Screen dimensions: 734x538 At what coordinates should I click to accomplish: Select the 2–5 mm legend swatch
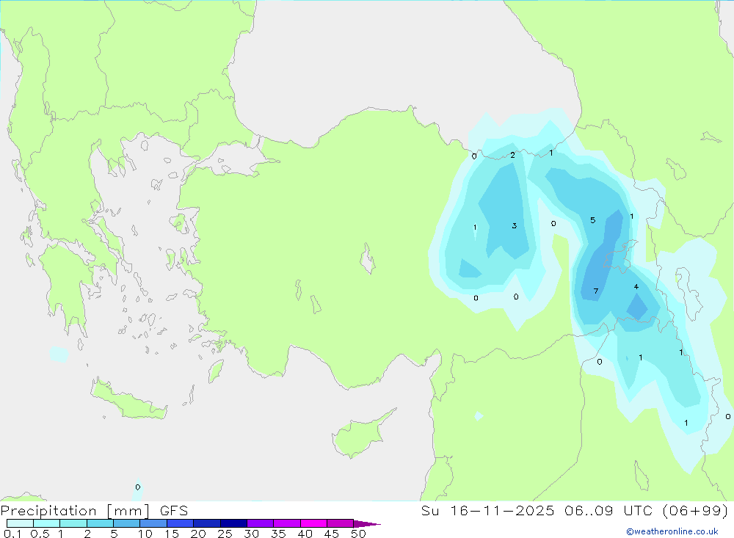tap(100, 523)
